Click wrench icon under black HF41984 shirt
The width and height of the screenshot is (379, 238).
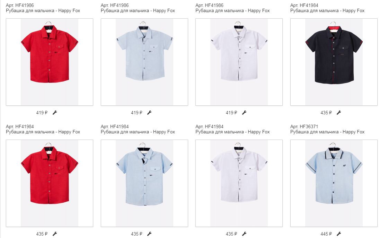tap(339, 112)
